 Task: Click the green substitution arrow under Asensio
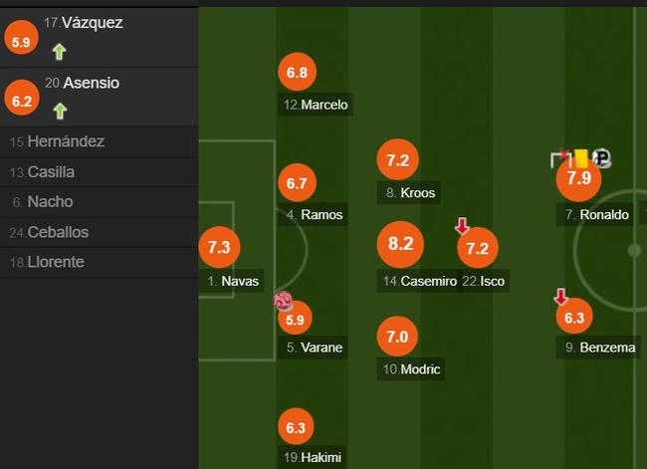click(x=59, y=111)
